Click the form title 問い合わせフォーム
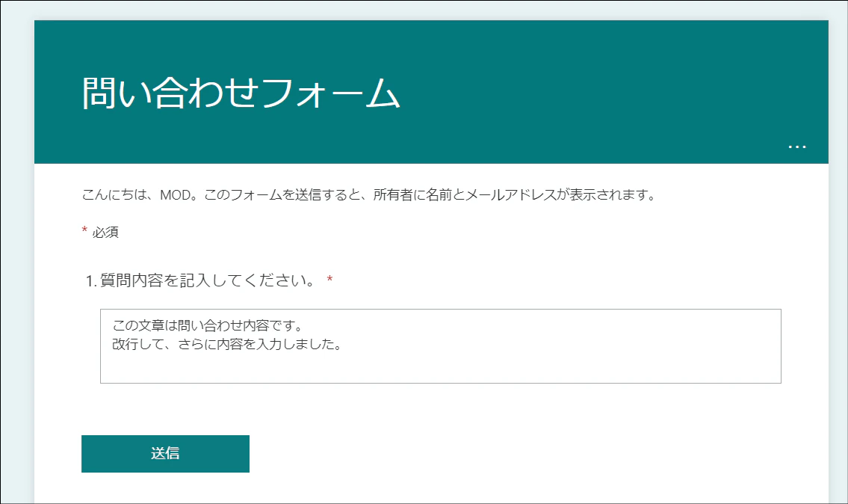 click(239, 90)
